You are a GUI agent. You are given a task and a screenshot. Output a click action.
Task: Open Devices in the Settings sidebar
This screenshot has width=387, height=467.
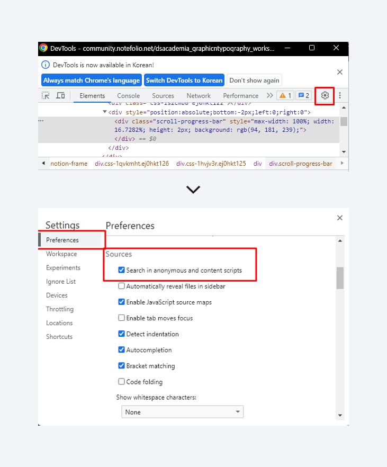[57, 295]
